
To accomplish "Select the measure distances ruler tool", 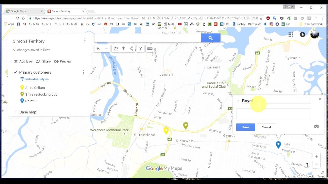I will (150, 49).
